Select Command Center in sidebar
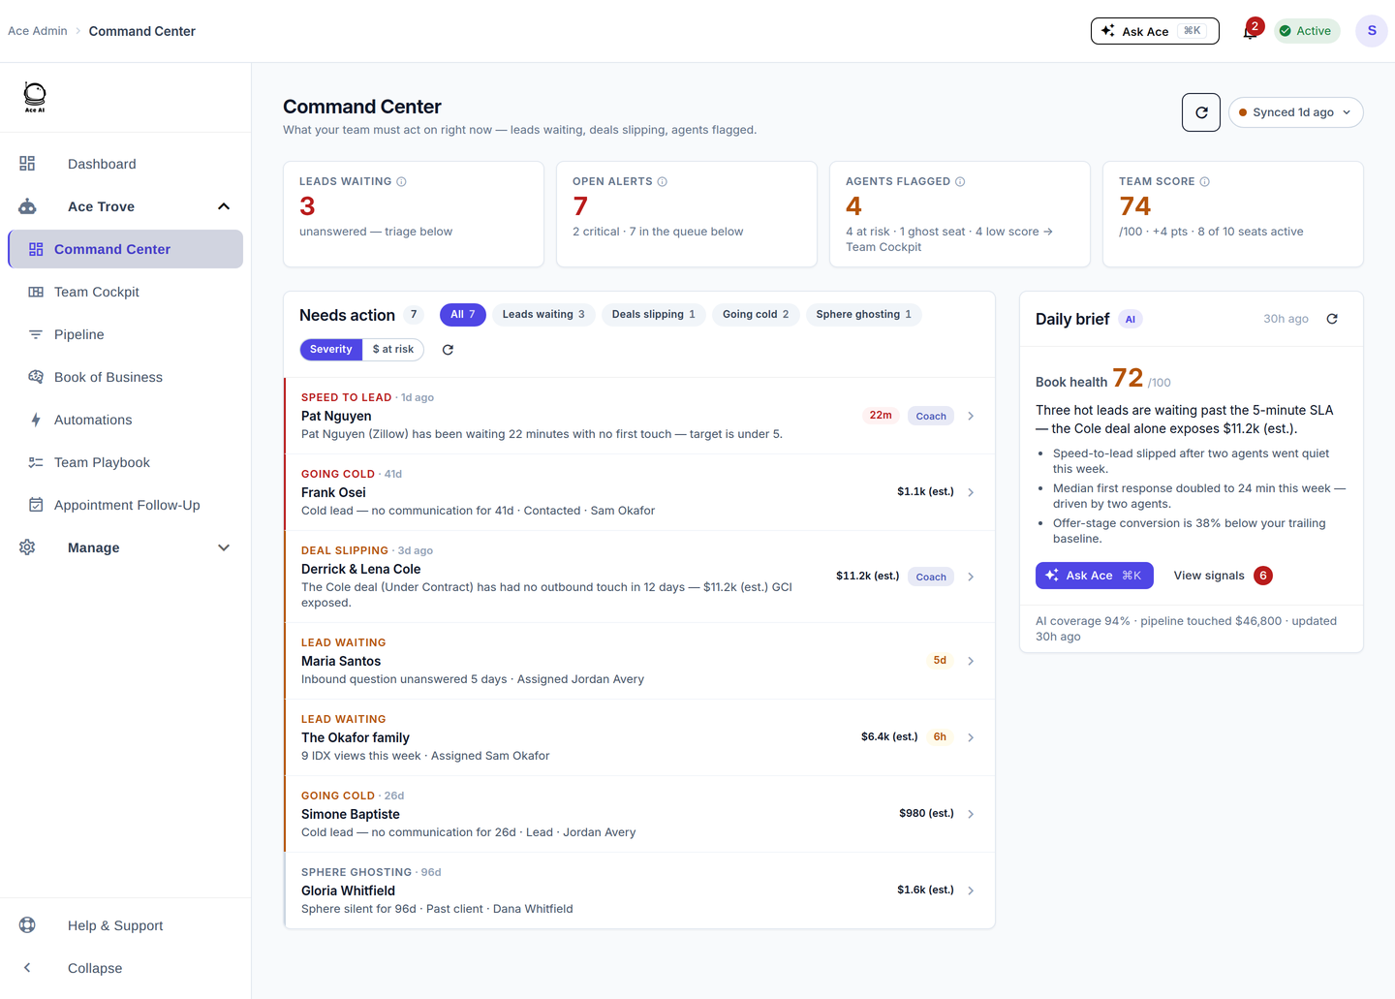The image size is (1395, 999). point(125,249)
